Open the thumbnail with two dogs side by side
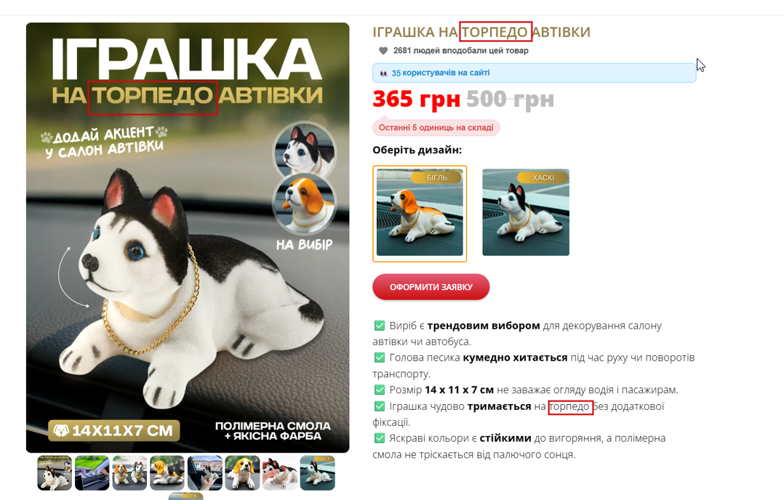Image resolution: width=784 pixels, height=500 pixels. tap(129, 472)
